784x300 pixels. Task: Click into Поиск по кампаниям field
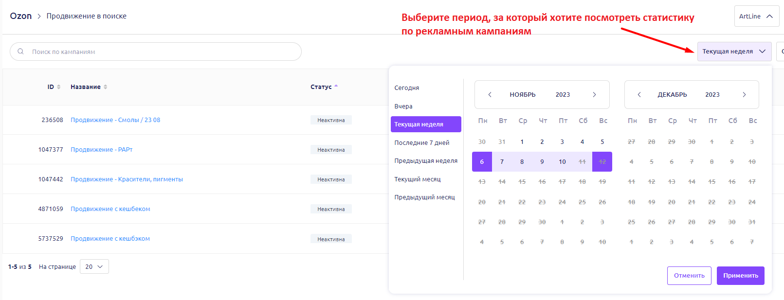tap(161, 52)
